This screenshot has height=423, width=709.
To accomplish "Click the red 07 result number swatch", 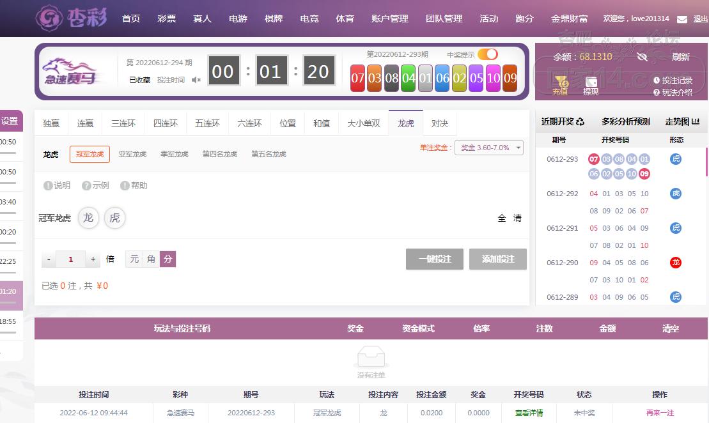I will pos(357,79).
